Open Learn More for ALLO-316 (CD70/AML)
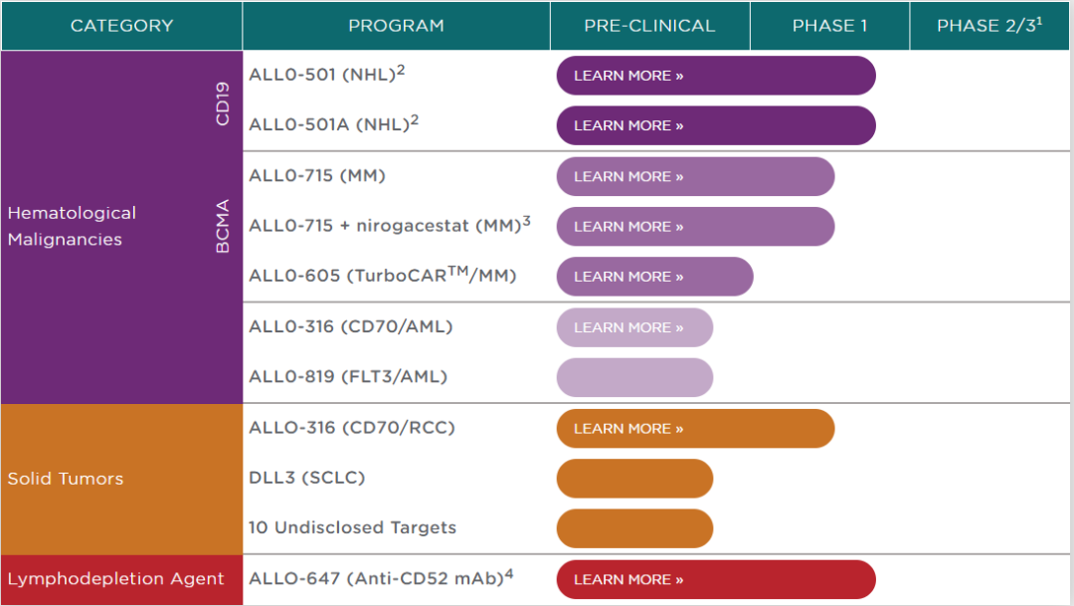The height and width of the screenshot is (606, 1074). 628,327
